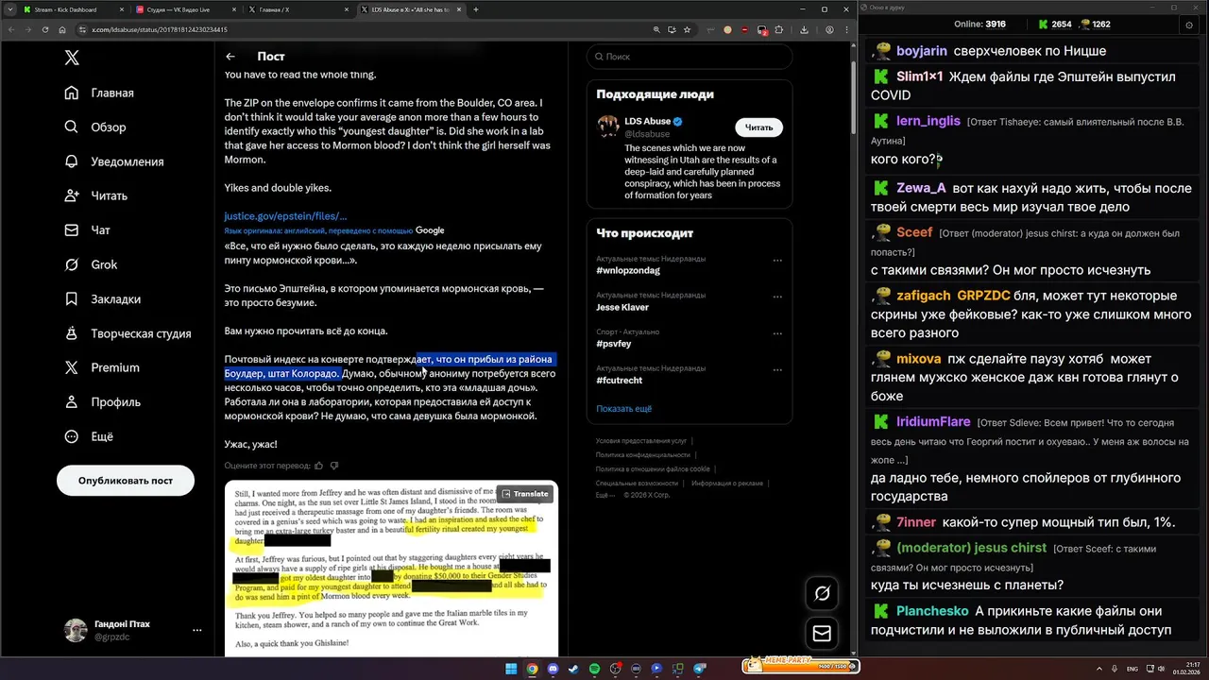The height and width of the screenshot is (680, 1209).
Task: Click Показать ещё under trends
Action: 623,409
